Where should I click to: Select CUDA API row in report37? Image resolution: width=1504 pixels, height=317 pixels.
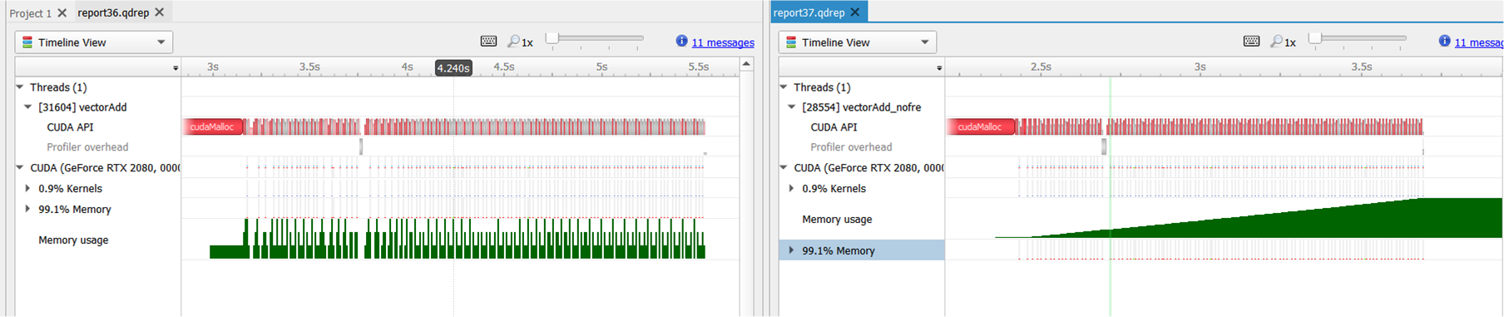[834, 127]
